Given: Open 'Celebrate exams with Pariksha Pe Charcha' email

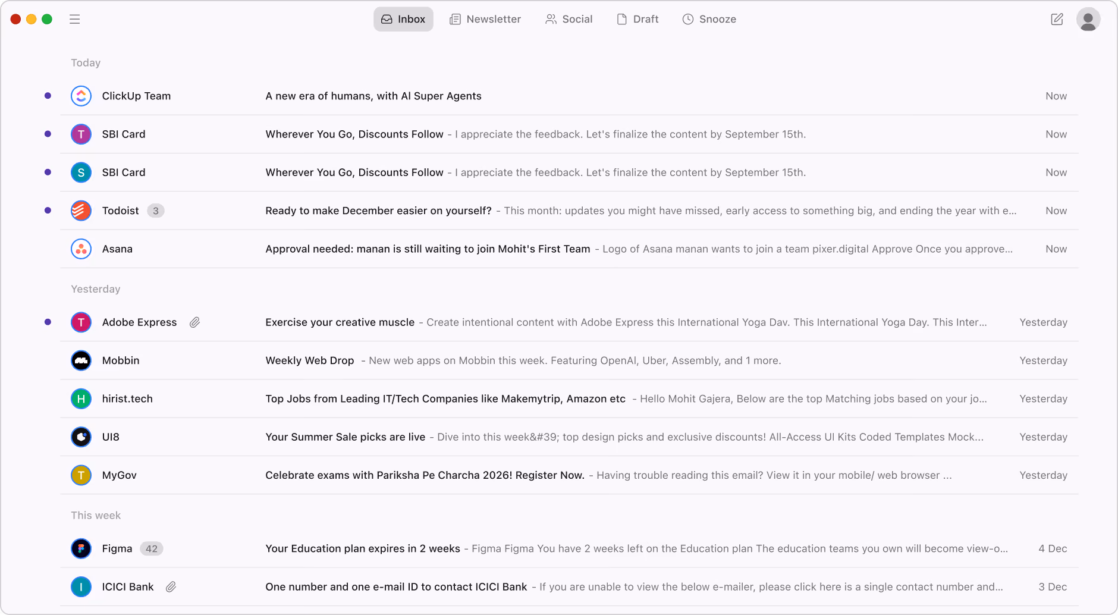Looking at the screenshot, I should pyautogui.click(x=425, y=475).
